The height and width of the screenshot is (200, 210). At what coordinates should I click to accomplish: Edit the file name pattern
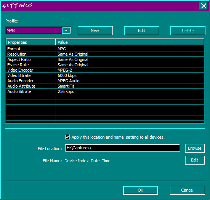click(x=195, y=160)
